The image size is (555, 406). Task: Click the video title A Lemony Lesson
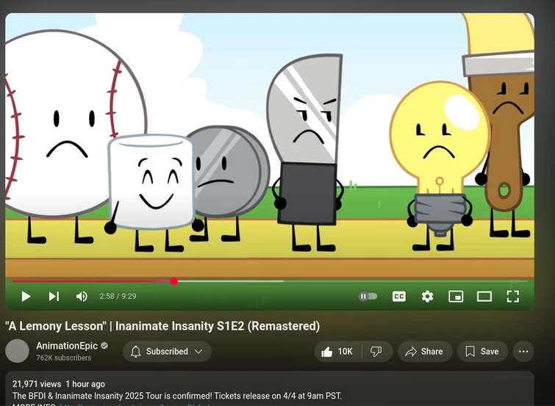pos(162,326)
